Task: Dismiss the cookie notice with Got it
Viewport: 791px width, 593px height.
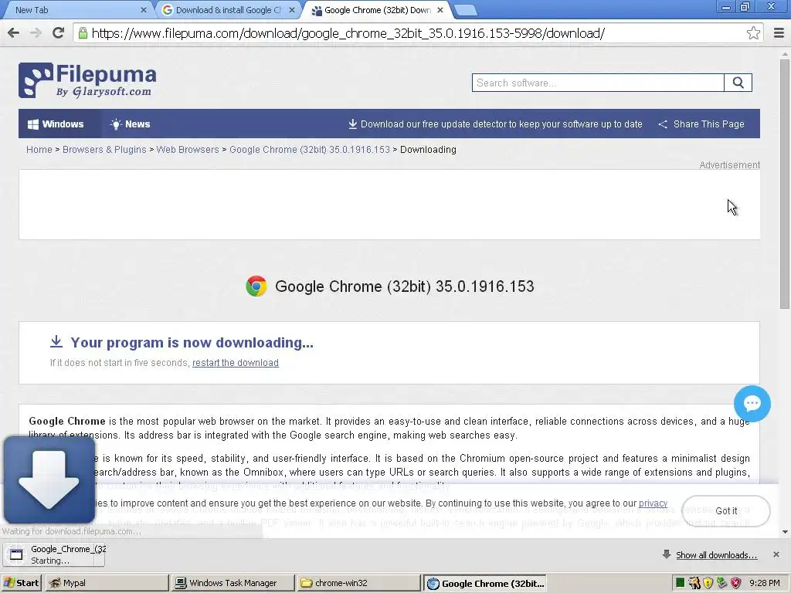Action: (726, 511)
